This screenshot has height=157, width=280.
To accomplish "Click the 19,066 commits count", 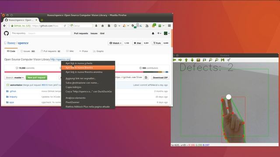I will (x=25, y=68).
